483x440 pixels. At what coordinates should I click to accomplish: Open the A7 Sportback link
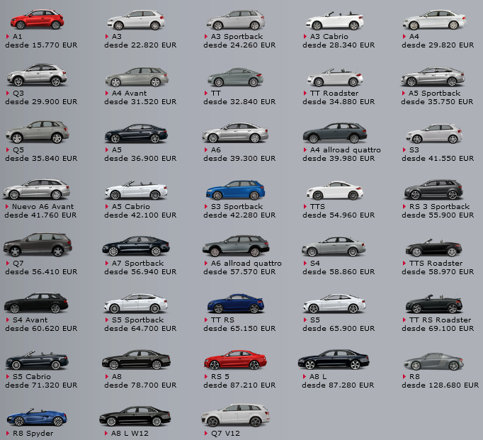(137, 263)
